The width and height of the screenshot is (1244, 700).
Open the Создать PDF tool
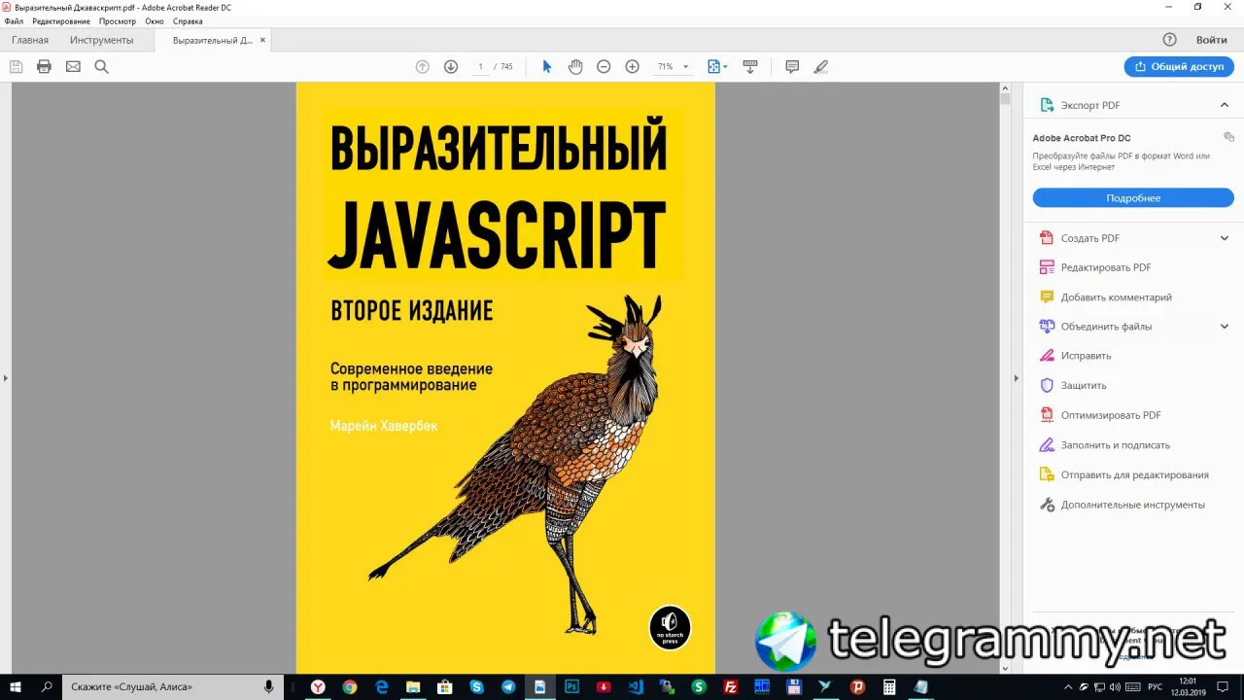tap(1090, 238)
